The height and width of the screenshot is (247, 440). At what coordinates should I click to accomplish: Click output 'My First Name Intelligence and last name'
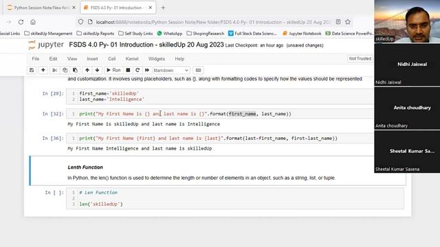point(140,148)
